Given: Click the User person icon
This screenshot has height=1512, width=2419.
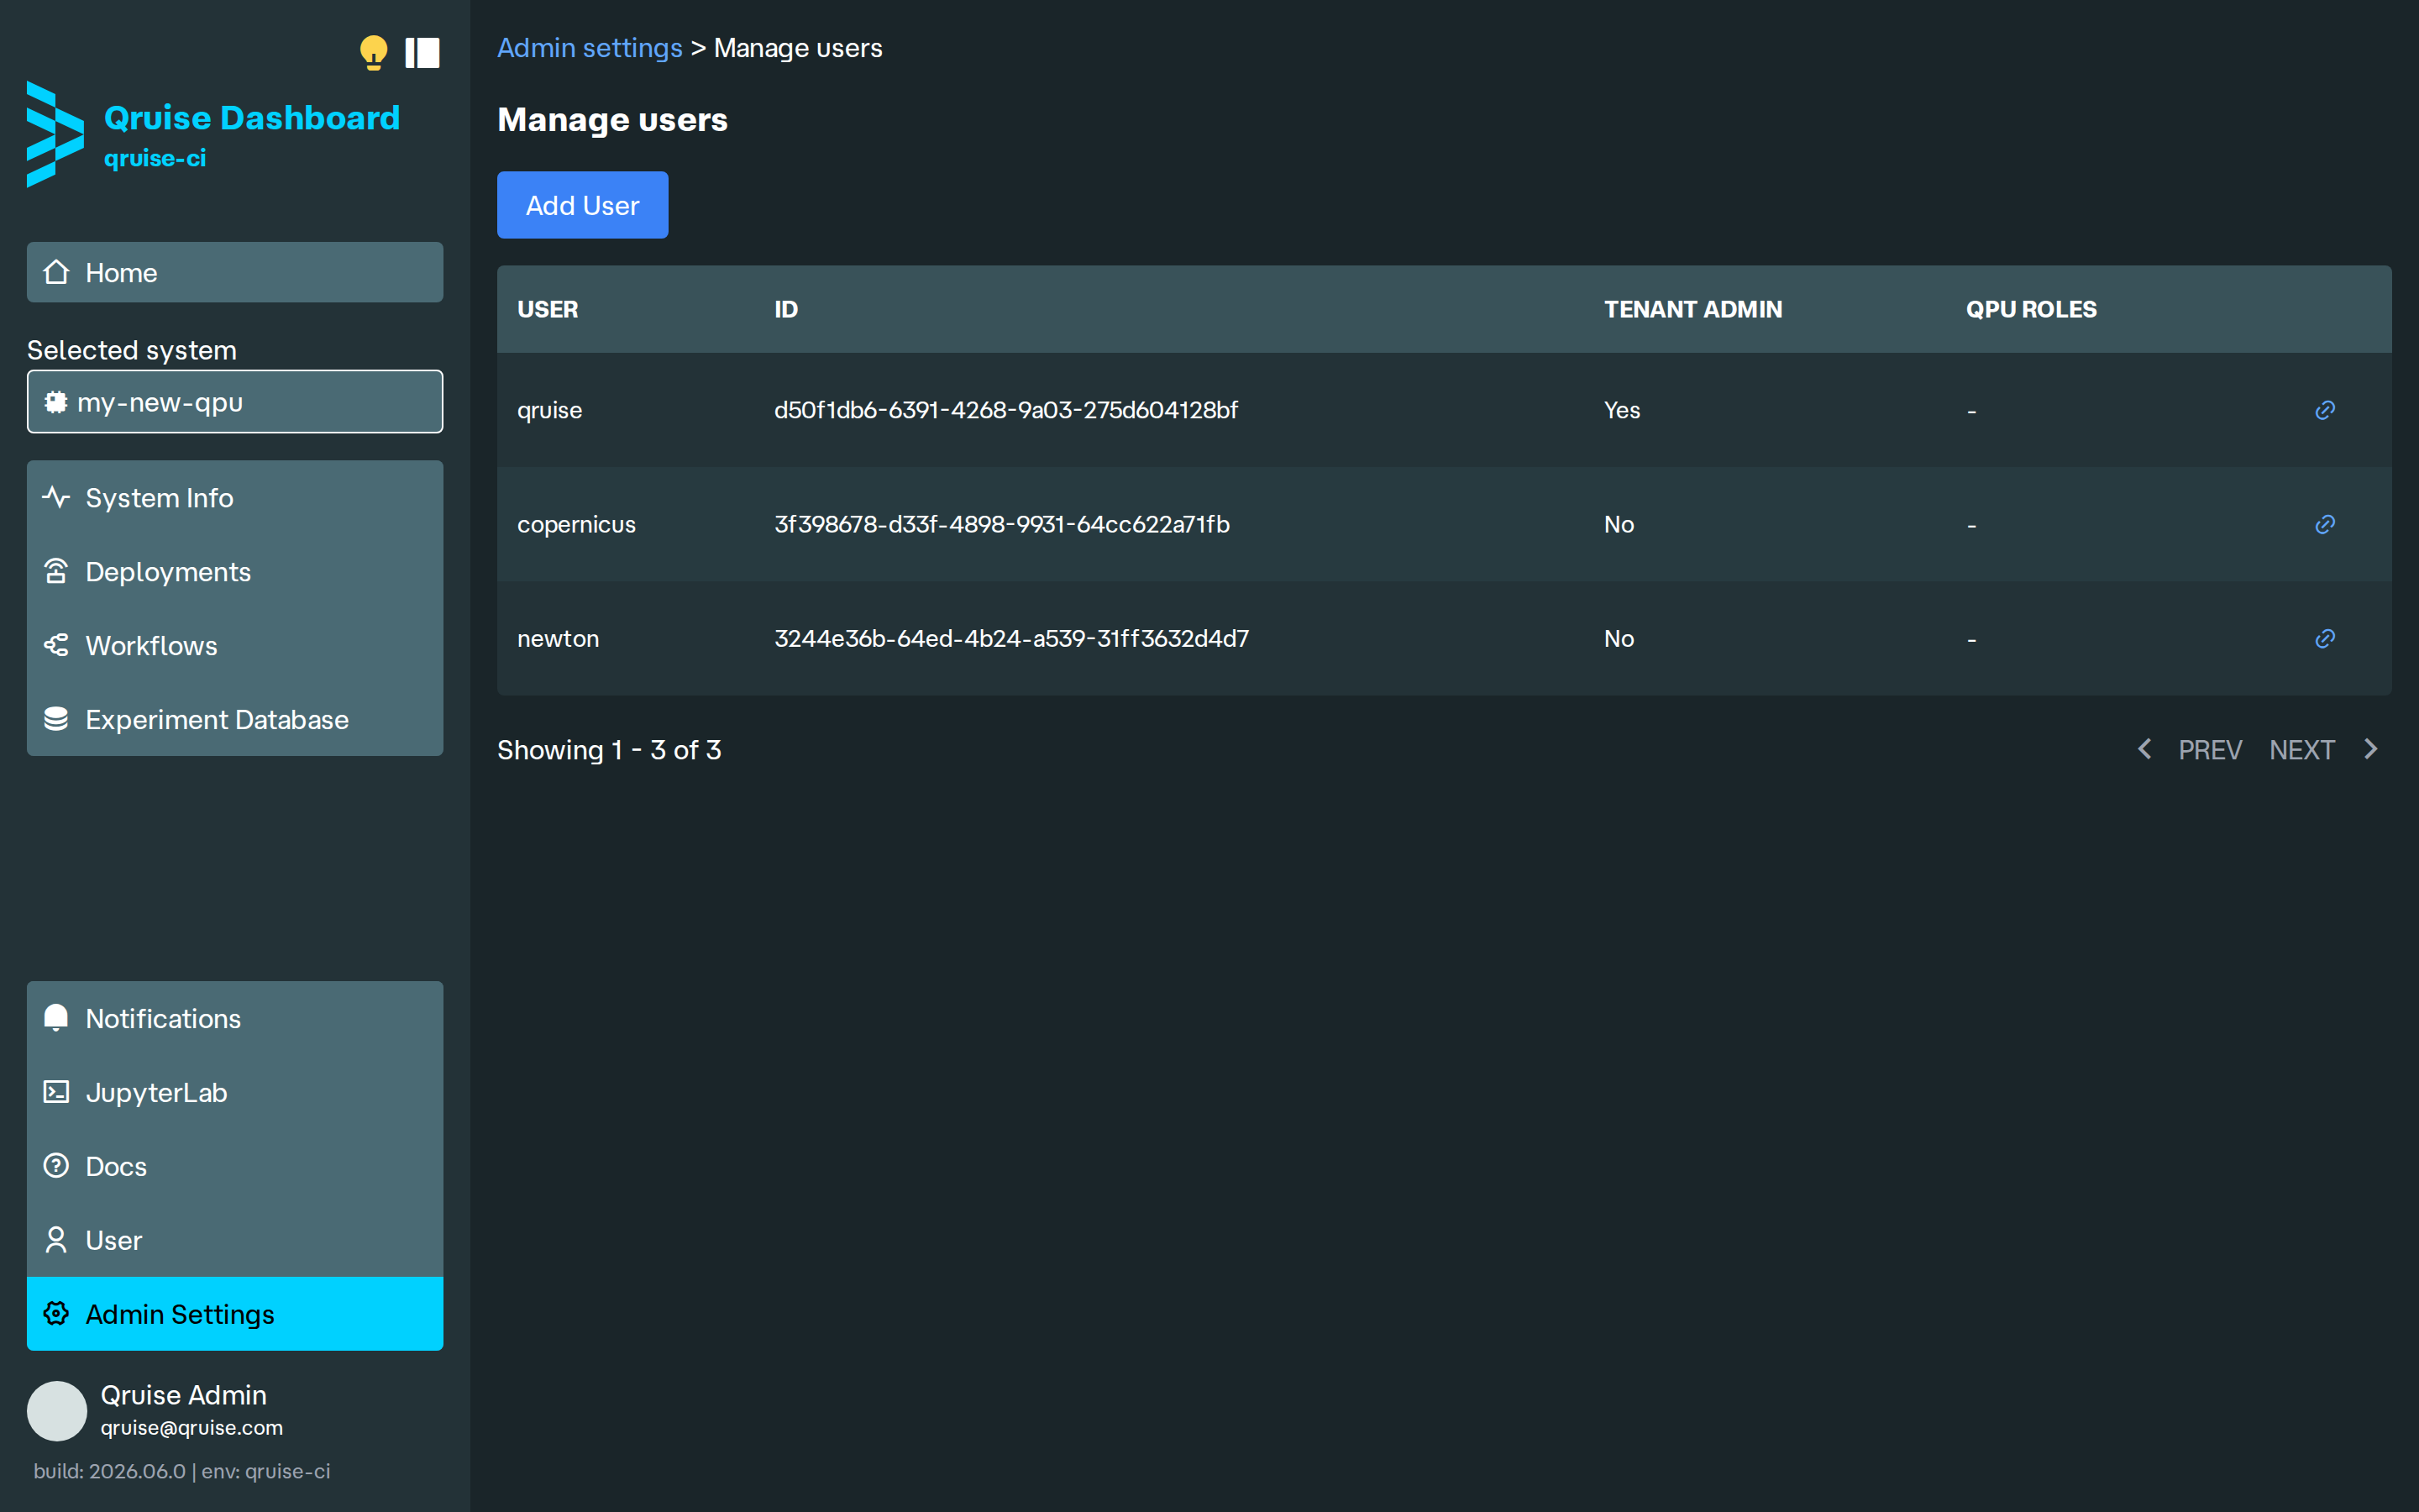Looking at the screenshot, I should tap(56, 1240).
